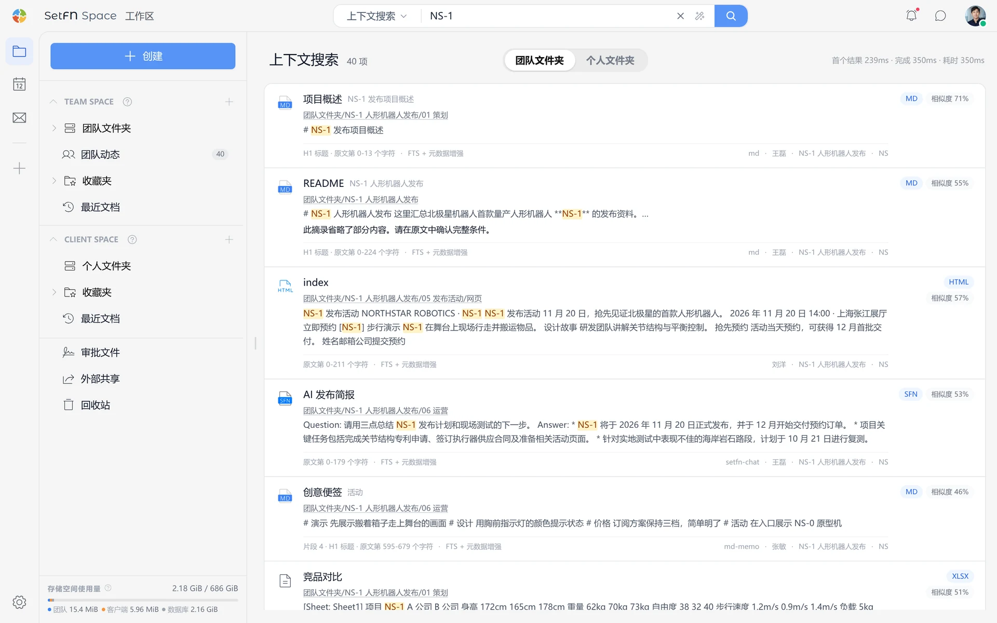Open the README search result

tap(324, 183)
